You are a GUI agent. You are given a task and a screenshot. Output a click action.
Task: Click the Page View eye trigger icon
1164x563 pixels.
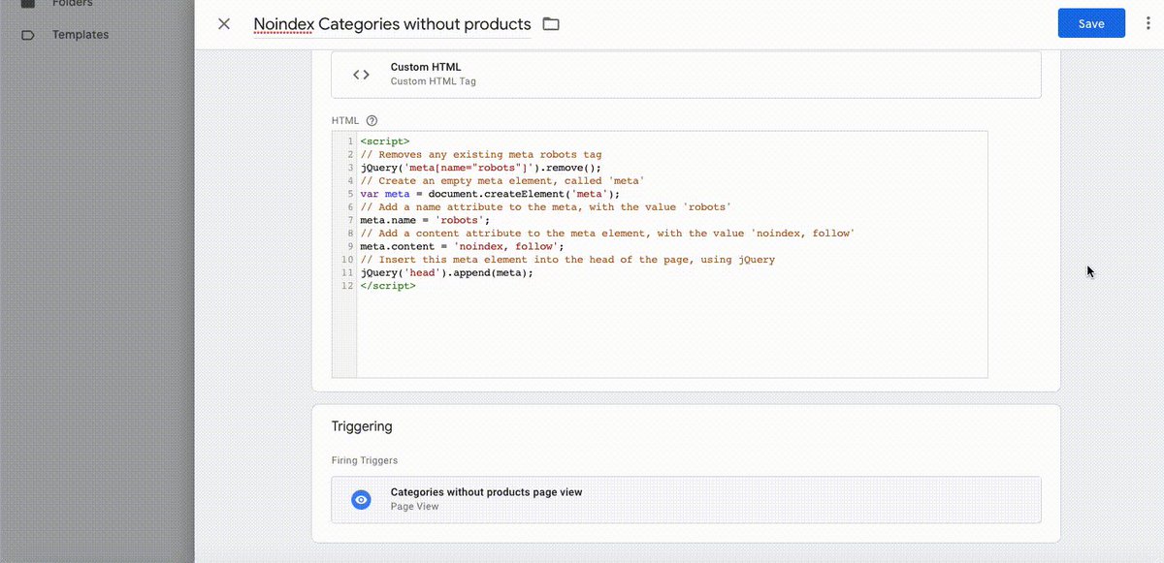click(361, 499)
